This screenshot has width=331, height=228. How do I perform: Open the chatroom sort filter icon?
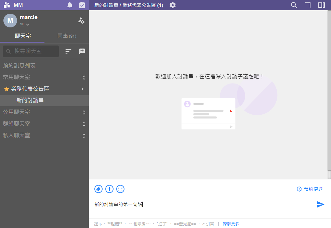tap(68, 51)
